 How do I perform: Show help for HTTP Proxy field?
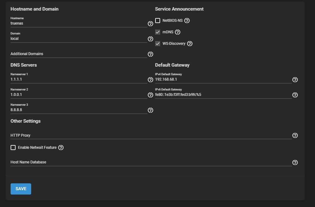(295, 135)
